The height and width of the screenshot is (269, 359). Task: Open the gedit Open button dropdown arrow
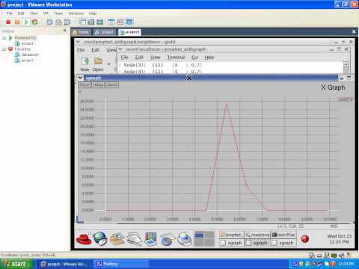click(x=108, y=64)
